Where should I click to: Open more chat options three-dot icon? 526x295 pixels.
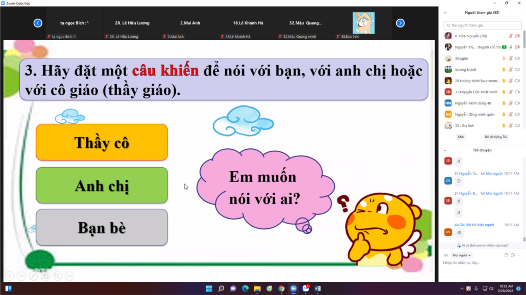[x=518, y=255]
